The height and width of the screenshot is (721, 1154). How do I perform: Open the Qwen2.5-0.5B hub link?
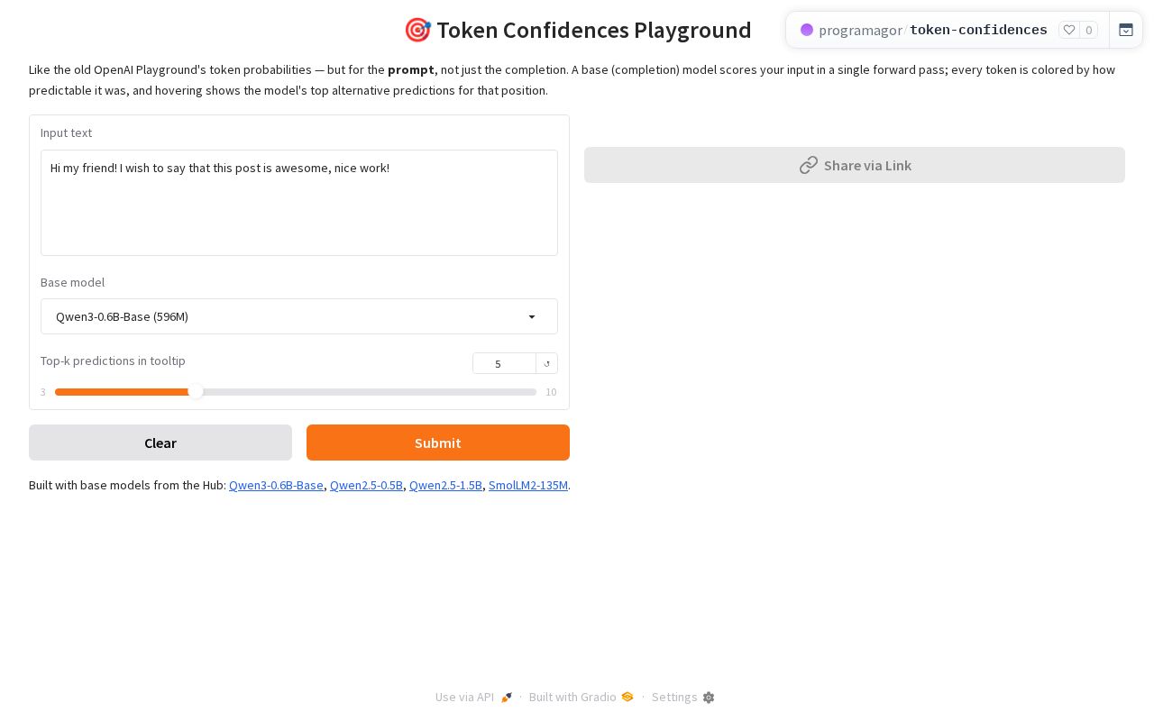pyautogui.click(x=366, y=485)
